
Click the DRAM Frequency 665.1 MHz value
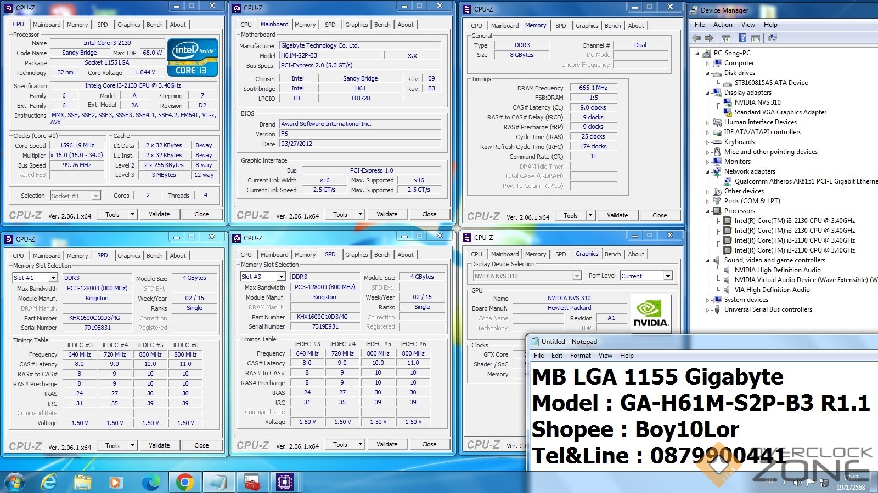click(x=593, y=88)
